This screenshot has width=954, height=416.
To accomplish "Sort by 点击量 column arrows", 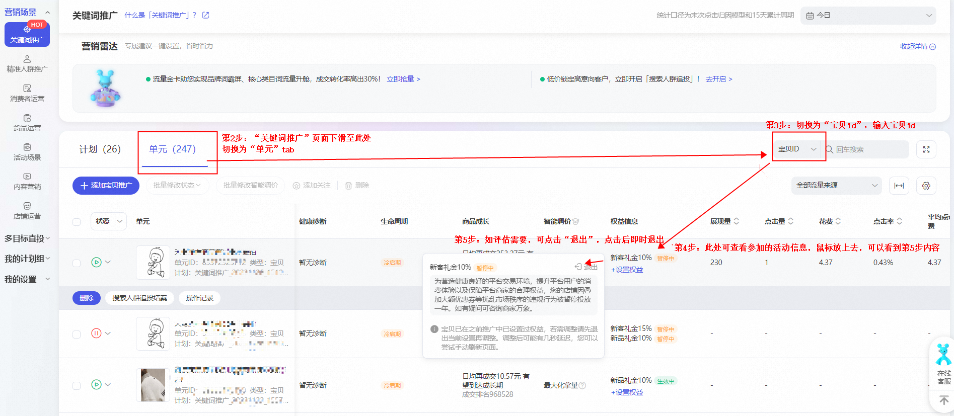I will pos(791,221).
